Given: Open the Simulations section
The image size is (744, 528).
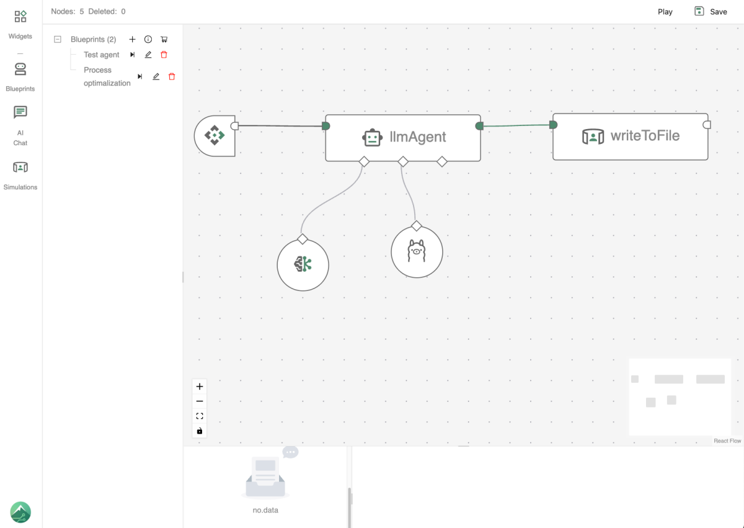Looking at the screenshot, I should click(20, 174).
